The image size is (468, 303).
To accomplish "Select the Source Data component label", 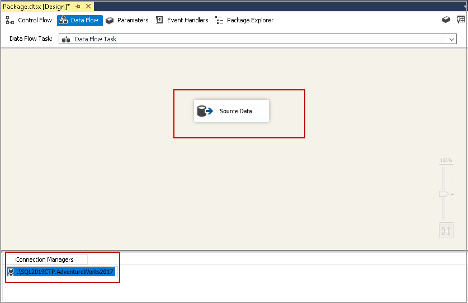I will [x=235, y=111].
